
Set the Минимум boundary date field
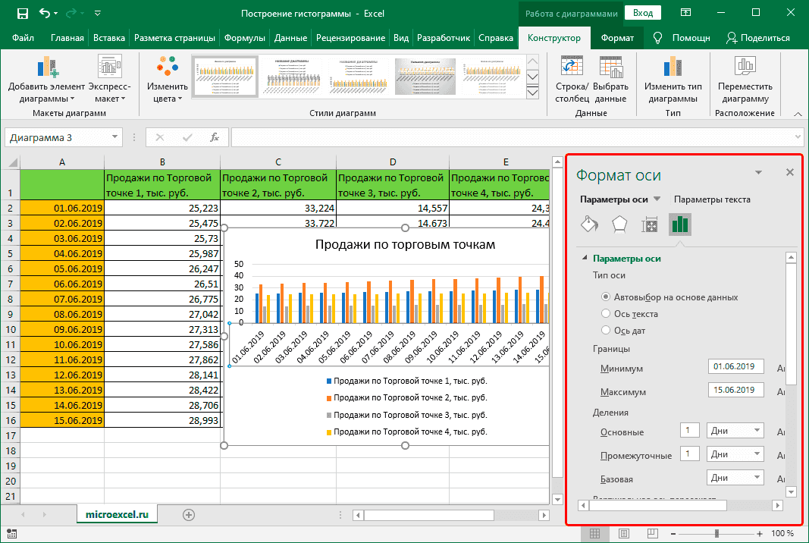(x=735, y=366)
